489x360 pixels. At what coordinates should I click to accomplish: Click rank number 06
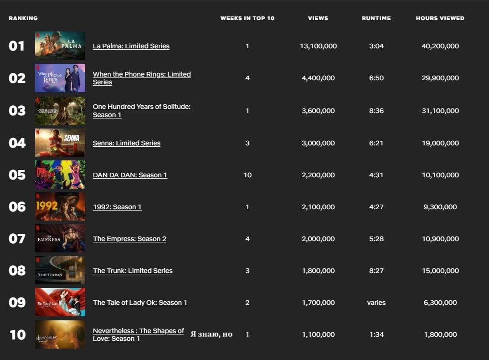[17, 206]
